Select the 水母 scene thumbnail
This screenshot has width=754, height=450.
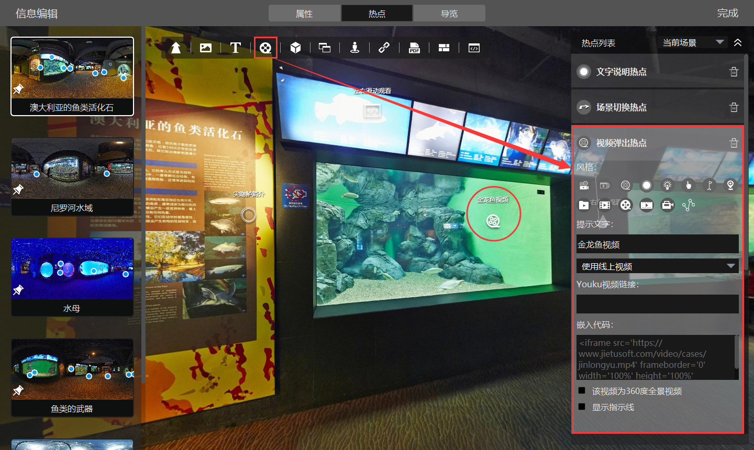[72, 276]
